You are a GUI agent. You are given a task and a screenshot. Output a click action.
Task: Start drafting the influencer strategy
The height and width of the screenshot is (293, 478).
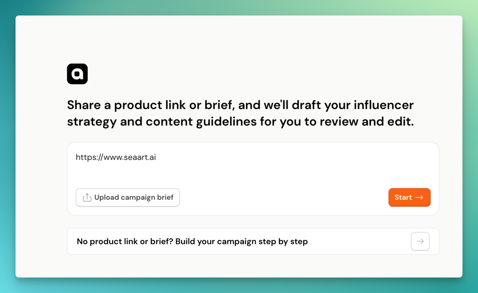(x=409, y=198)
